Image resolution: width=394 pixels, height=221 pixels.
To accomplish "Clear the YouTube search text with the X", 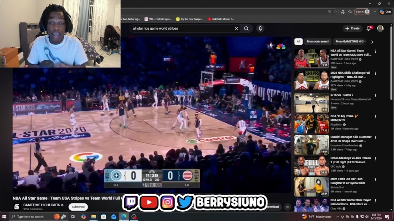I will tap(236, 29).
